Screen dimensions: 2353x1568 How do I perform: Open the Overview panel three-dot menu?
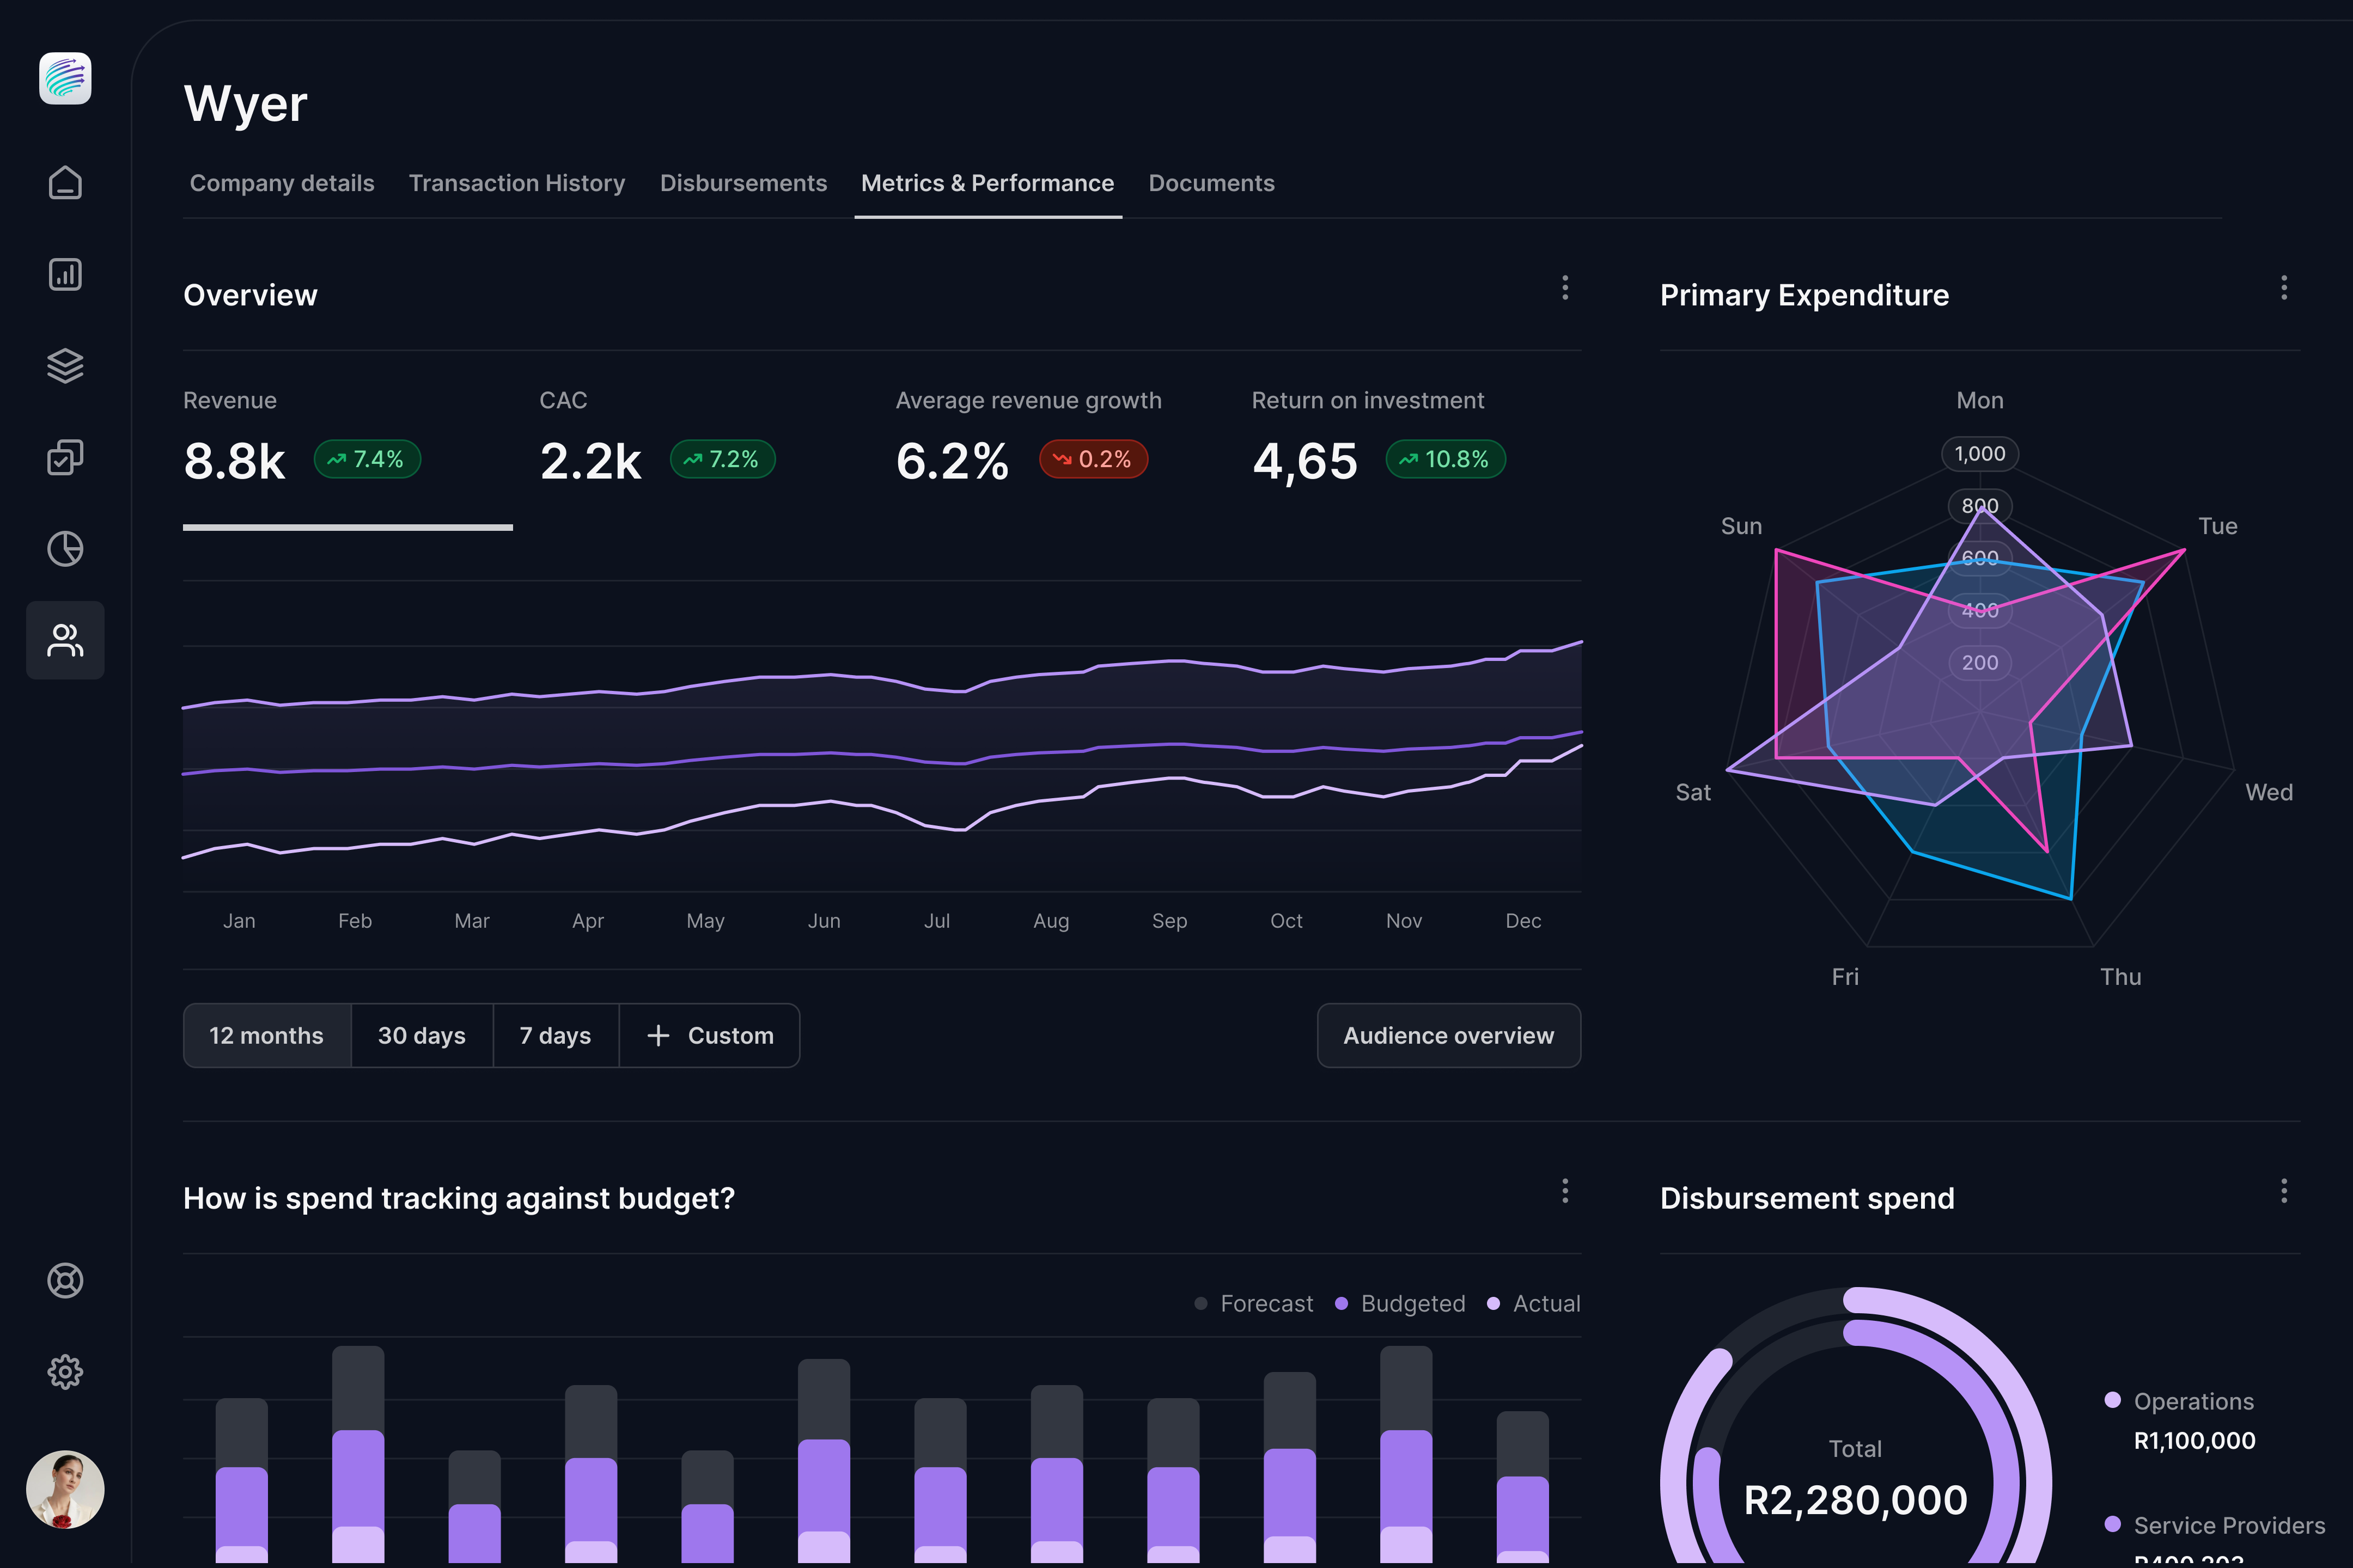(1565, 288)
